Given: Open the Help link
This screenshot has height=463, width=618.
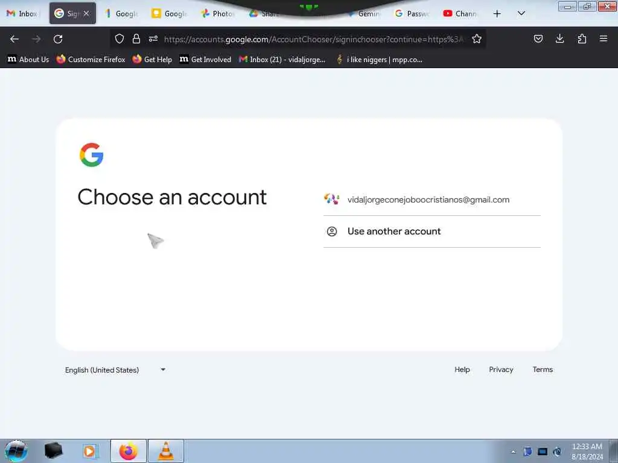Looking at the screenshot, I should (x=462, y=370).
